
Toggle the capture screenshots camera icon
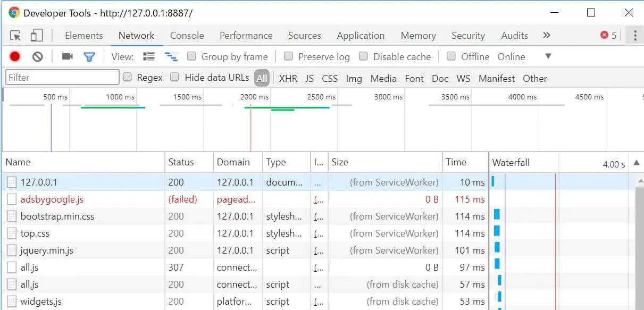(x=67, y=56)
